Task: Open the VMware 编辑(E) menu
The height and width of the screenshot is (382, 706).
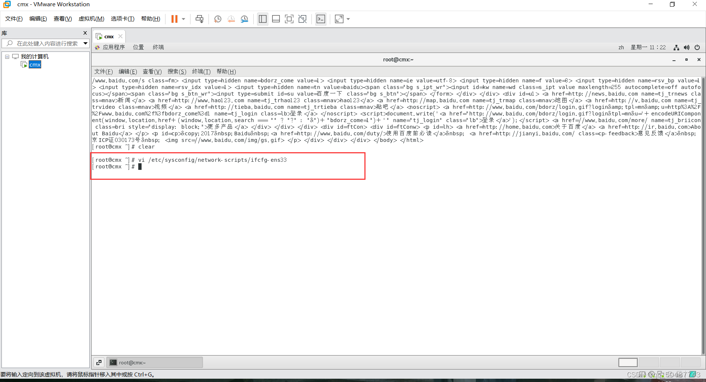Action: click(38, 19)
